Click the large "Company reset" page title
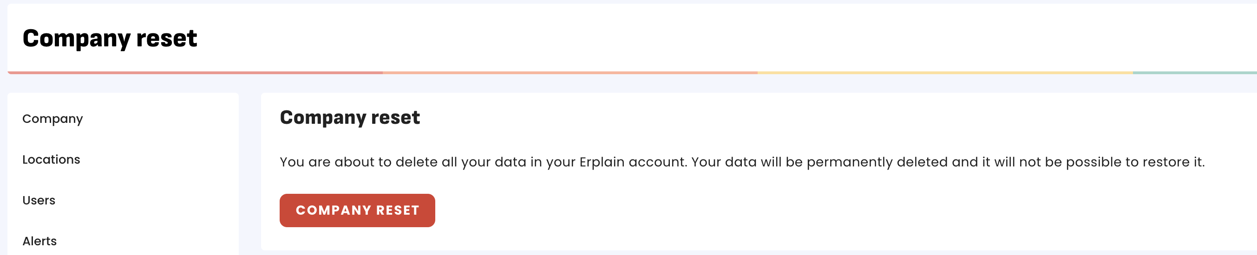The height and width of the screenshot is (255, 1257). pyautogui.click(x=110, y=38)
